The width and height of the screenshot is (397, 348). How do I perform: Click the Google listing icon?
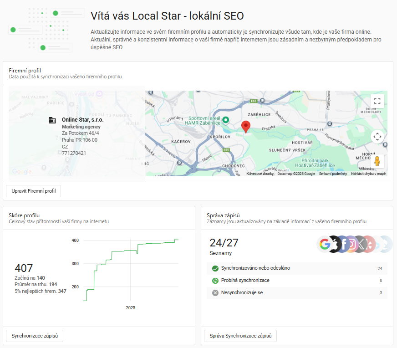325,244
